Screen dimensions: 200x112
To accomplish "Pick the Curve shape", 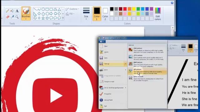I will click(x=39, y=9).
